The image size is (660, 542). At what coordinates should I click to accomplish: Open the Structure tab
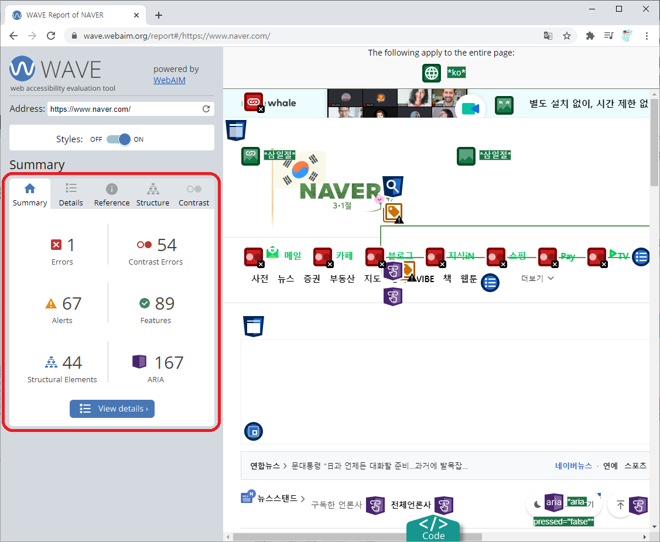click(153, 195)
